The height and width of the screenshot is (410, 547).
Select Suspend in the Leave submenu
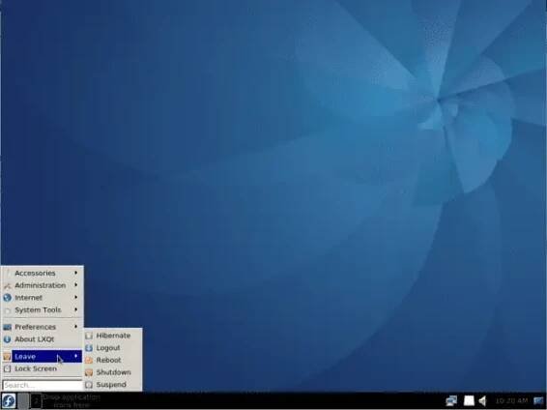(x=113, y=384)
